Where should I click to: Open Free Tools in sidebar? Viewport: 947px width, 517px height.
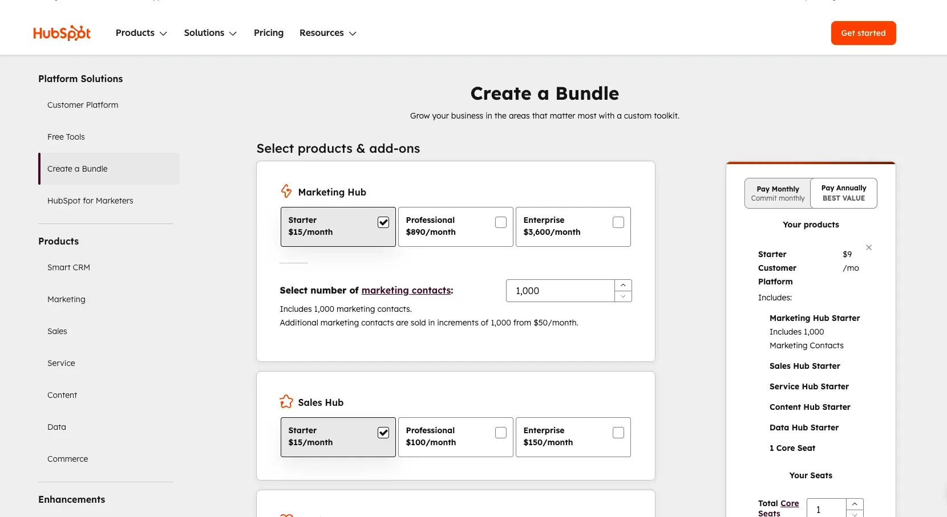(66, 137)
